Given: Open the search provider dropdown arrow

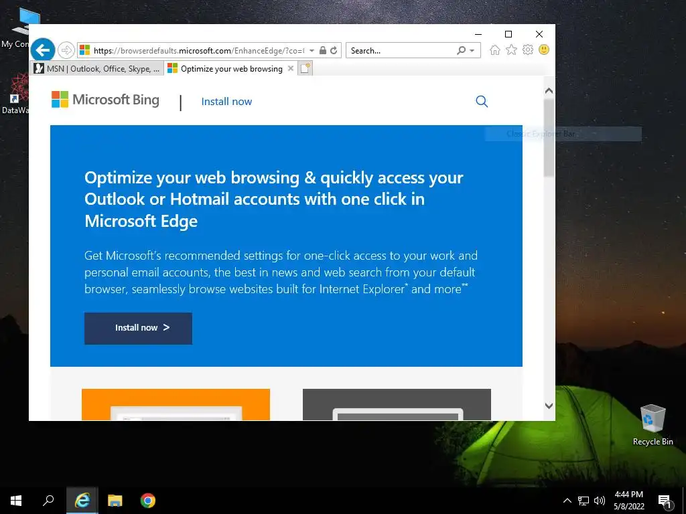Looking at the screenshot, I should pos(472,51).
